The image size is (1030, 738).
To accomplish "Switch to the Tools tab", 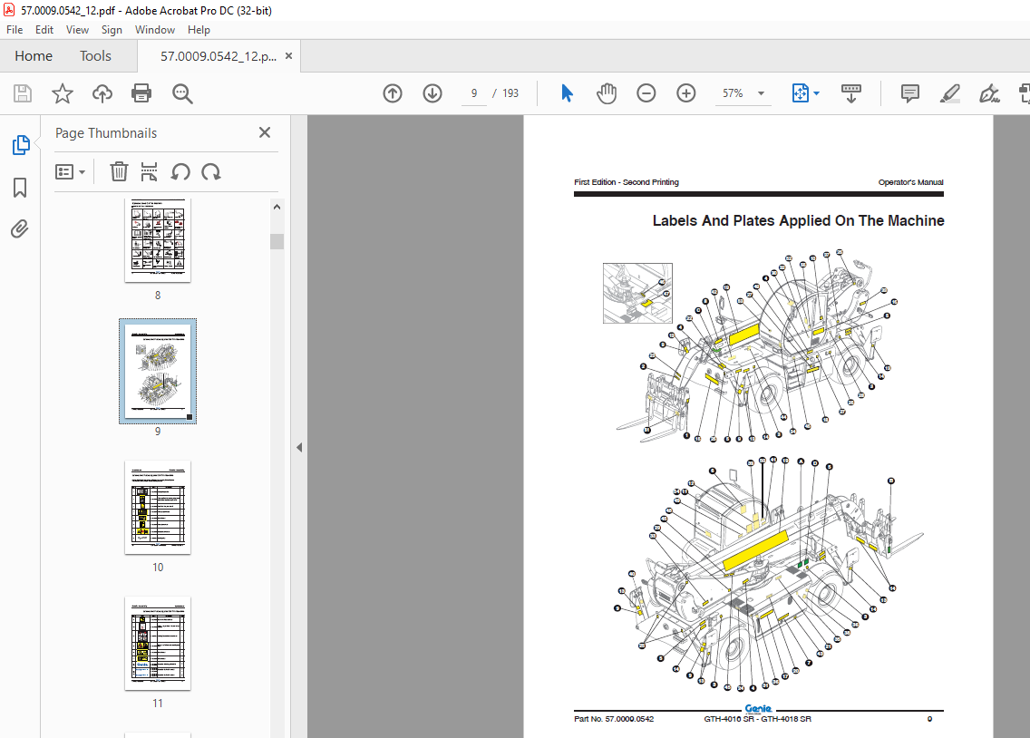I will 95,56.
